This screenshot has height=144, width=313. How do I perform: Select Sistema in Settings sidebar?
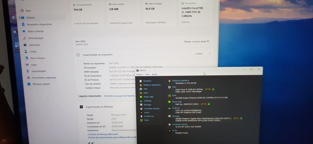31,17
